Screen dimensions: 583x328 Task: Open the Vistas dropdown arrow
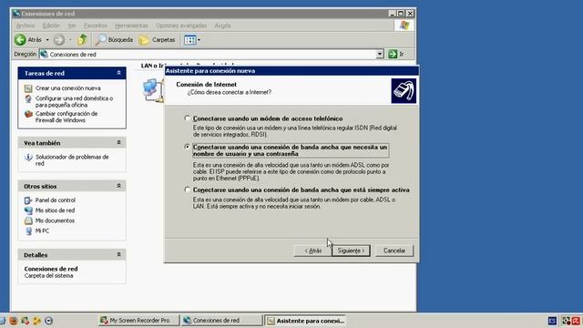pos(199,40)
